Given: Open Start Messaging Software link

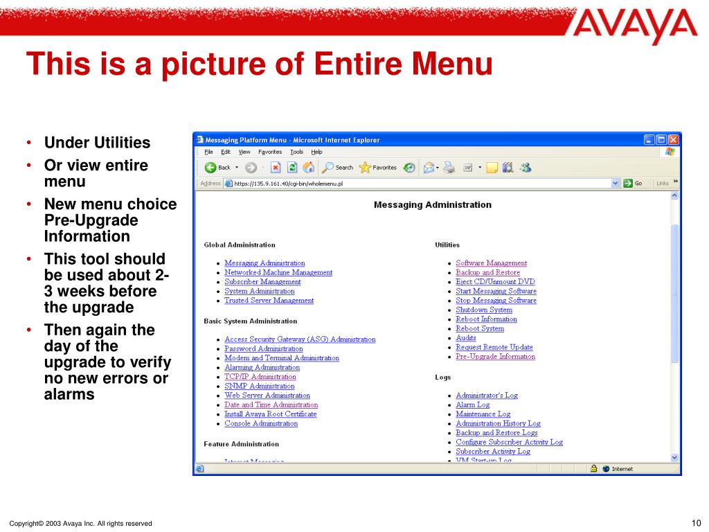Looking at the screenshot, I should (x=496, y=291).
